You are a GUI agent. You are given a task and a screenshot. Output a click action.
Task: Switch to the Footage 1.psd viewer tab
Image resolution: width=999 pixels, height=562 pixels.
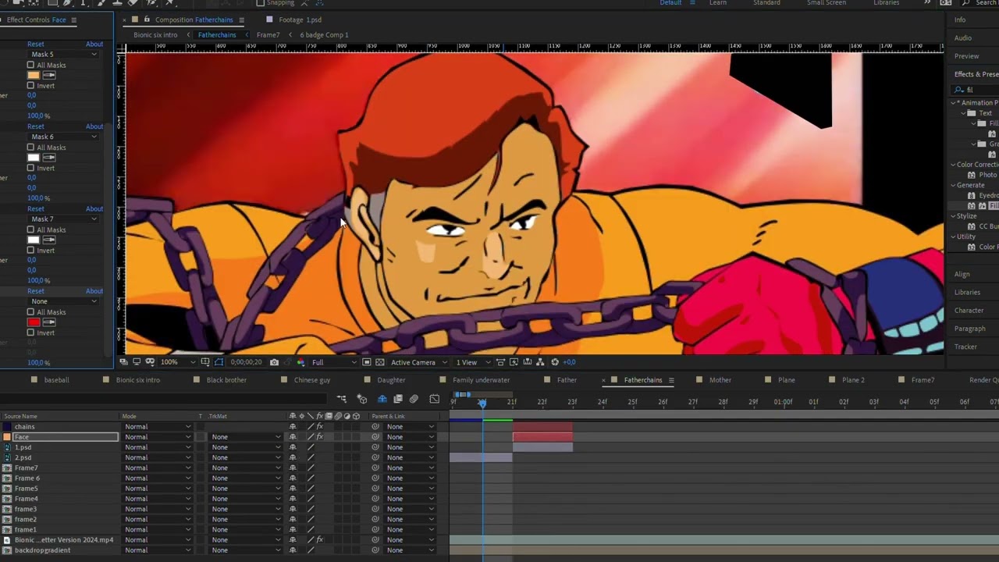[300, 20]
